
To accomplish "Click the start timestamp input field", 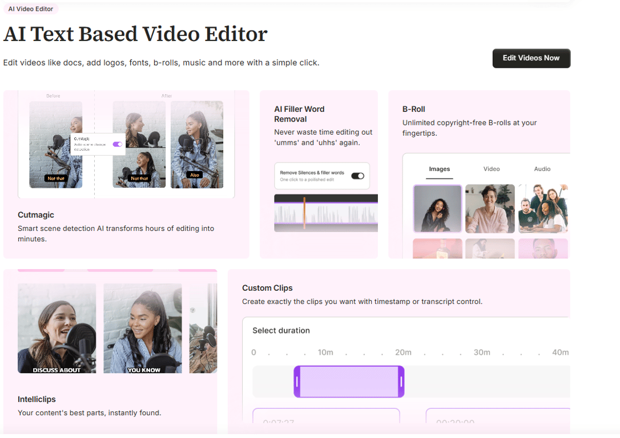I will pos(326,416).
